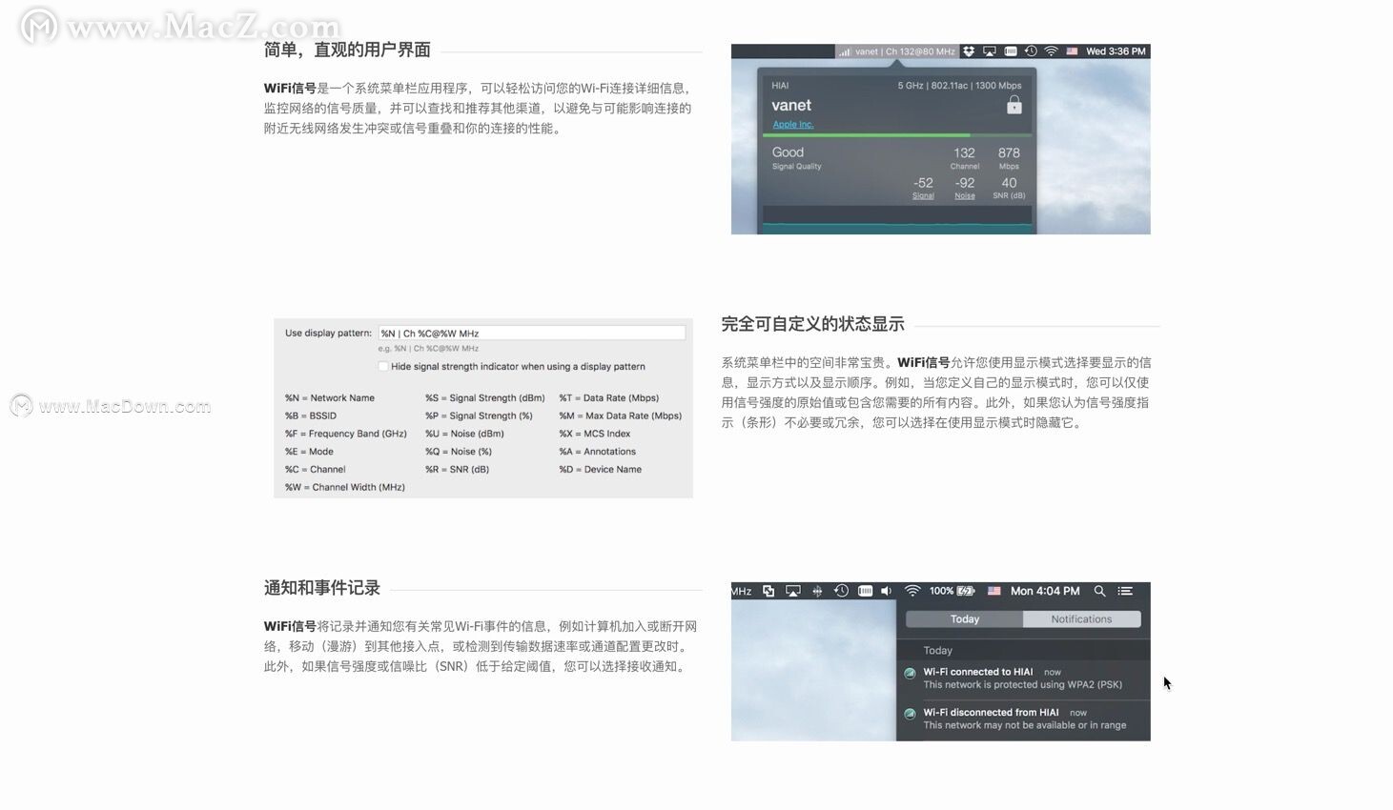Click the '%T = Data Rate (Mbps)' entry
Image resolution: width=1393 pixels, height=810 pixels.
pyautogui.click(x=609, y=398)
